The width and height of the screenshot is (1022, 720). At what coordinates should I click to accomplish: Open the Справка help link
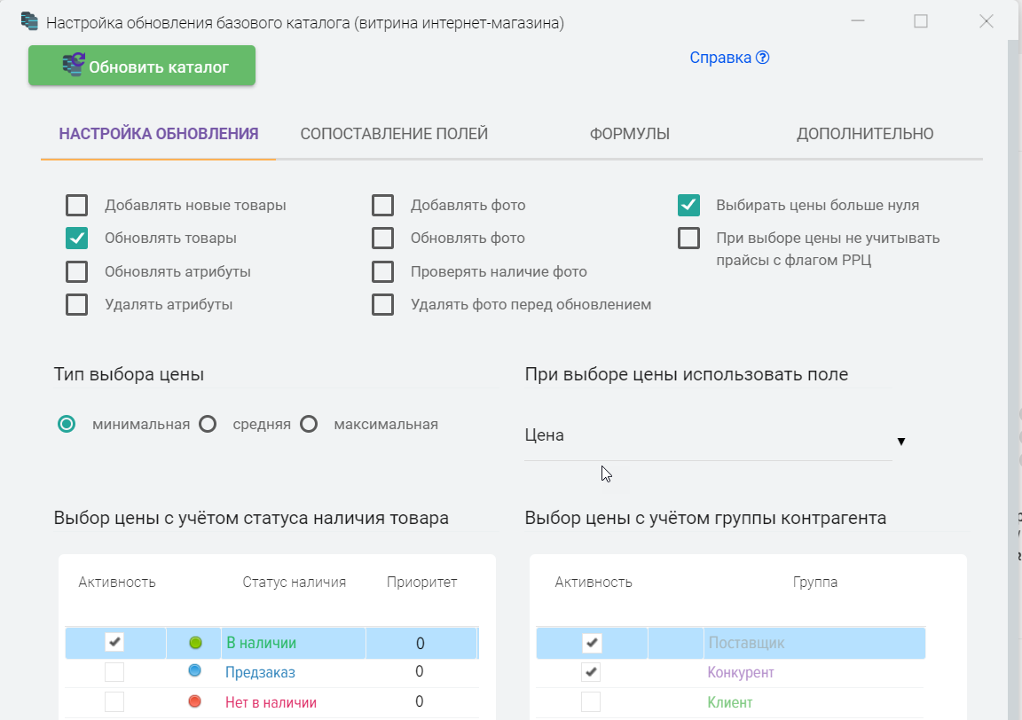[719, 58]
